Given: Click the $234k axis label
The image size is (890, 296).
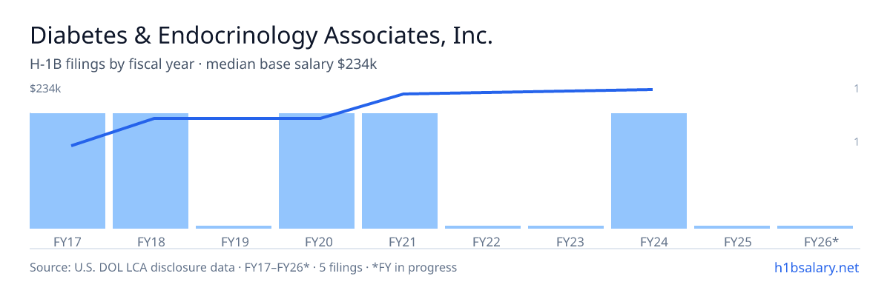Looking at the screenshot, I should pyautogui.click(x=45, y=89).
